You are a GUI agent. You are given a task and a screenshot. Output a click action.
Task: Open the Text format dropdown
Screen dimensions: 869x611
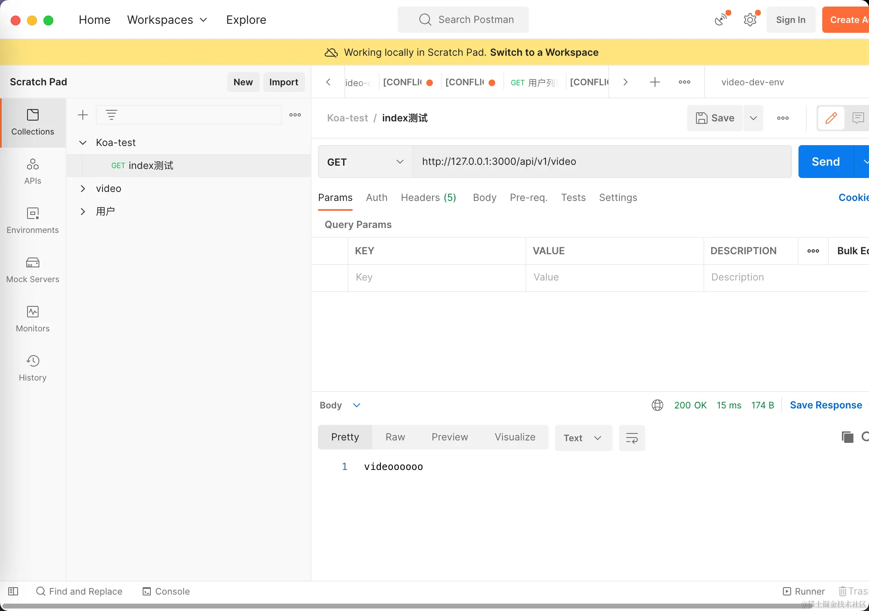[x=582, y=438]
